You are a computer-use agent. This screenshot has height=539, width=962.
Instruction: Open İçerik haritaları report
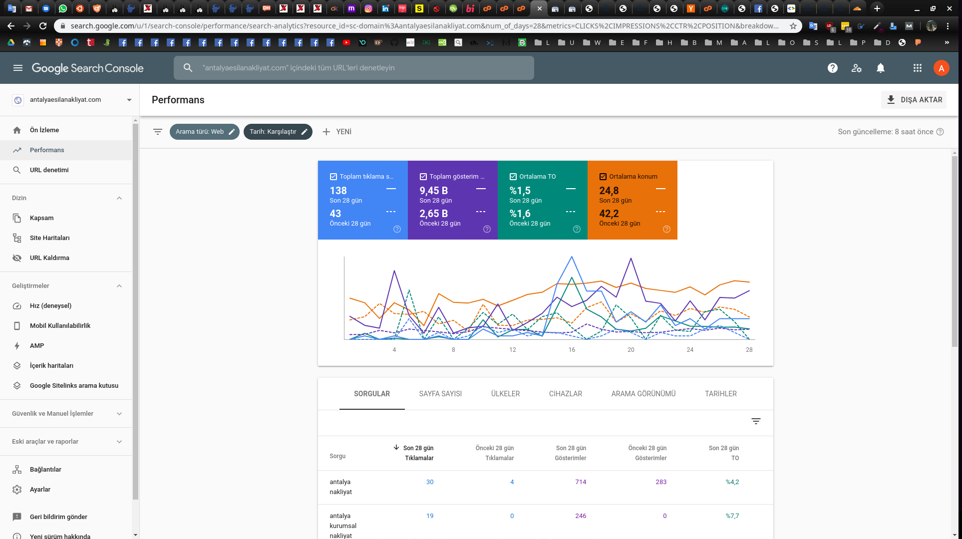66,366
